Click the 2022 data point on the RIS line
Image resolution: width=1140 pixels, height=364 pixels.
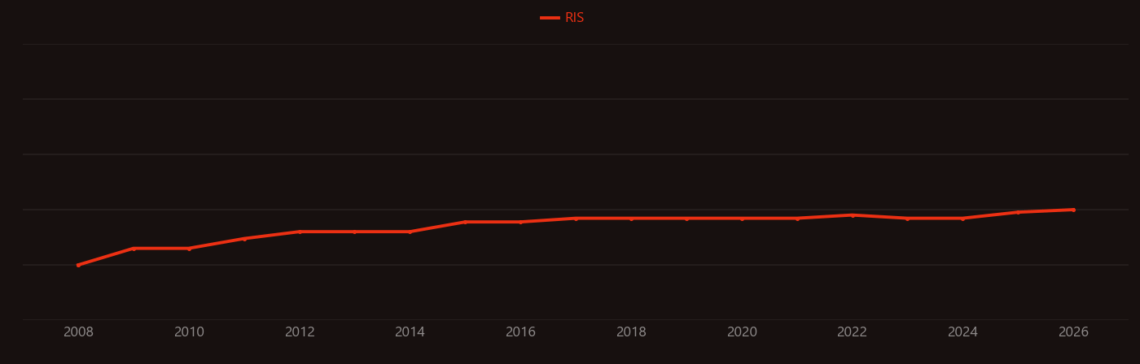[853, 215]
